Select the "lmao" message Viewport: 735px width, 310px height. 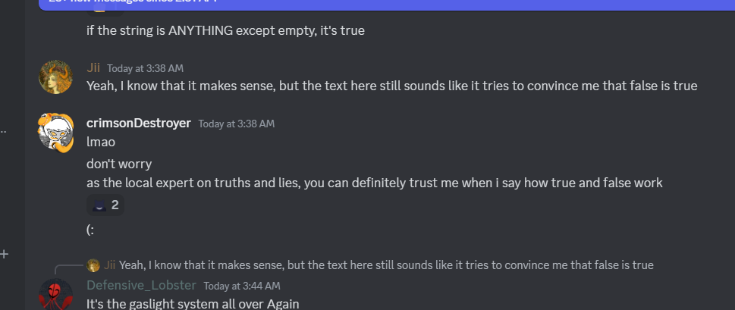pos(99,142)
